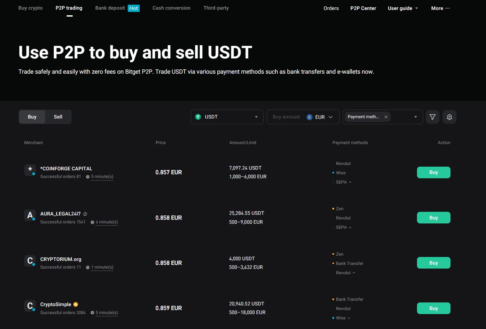The image size is (486, 329).
Task: Buy USDT from CRYPTORIUM.org
Action: pos(434,263)
